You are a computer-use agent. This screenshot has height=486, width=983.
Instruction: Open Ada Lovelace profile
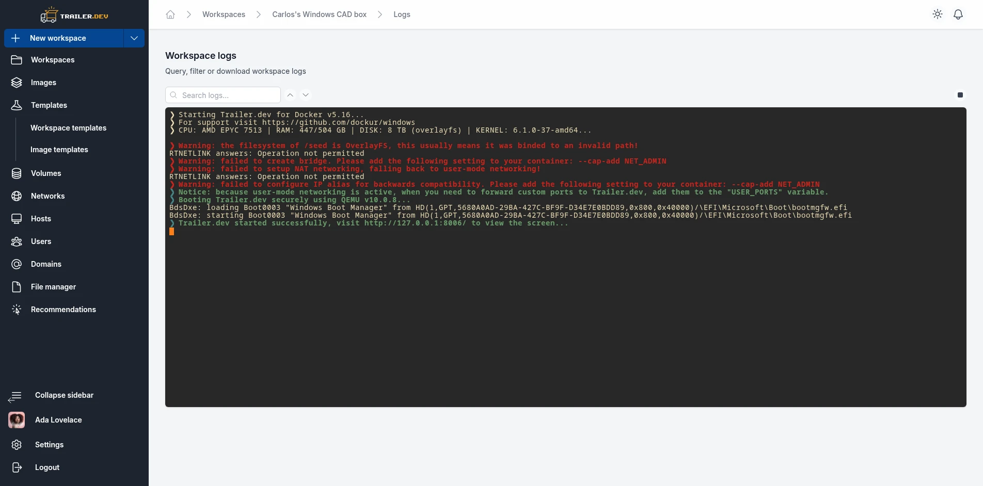pyautogui.click(x=74, y=420)
